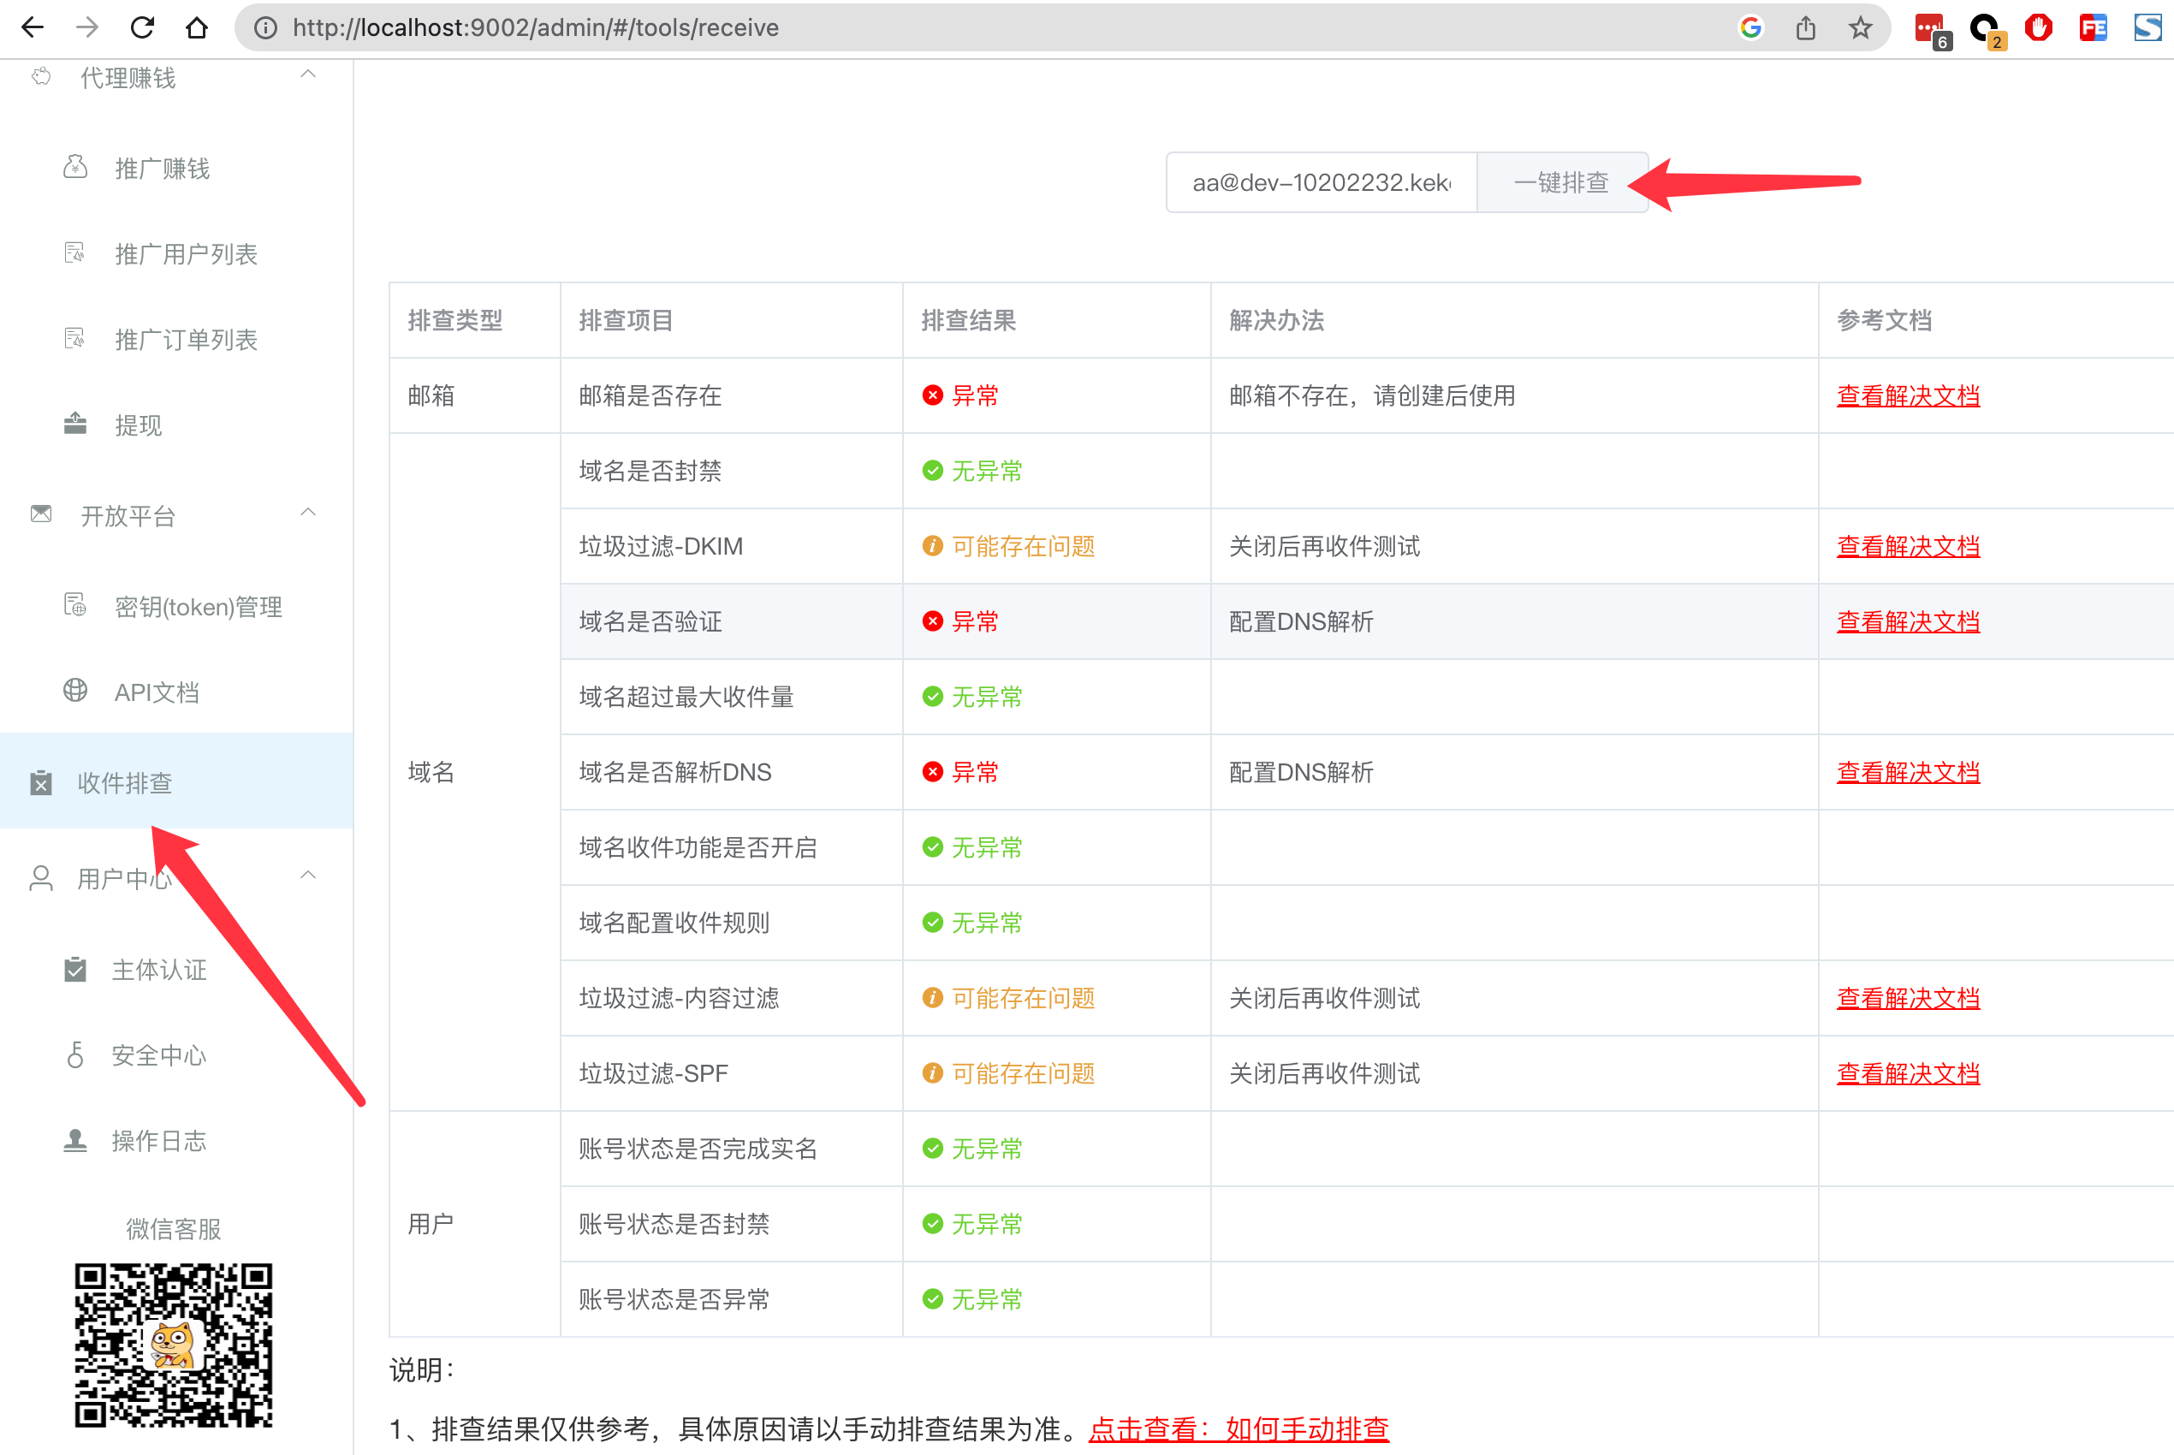Click the 域名超过最大收件量 cell

[x=731, y=696]
